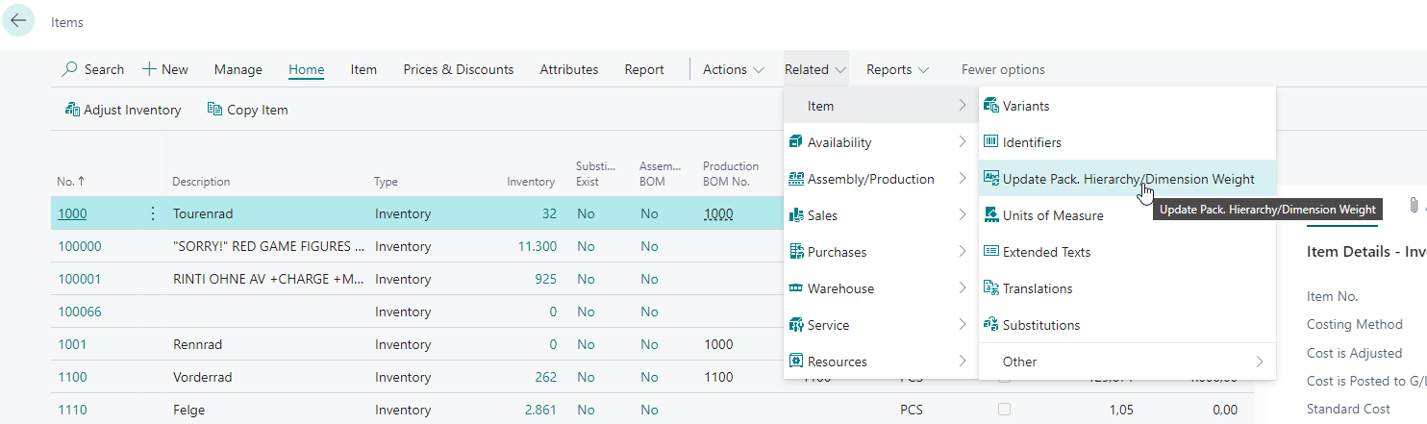This screenshot has height=424, width=1427.
Task: Open item number 100000 link
Action: click(79, 246)
